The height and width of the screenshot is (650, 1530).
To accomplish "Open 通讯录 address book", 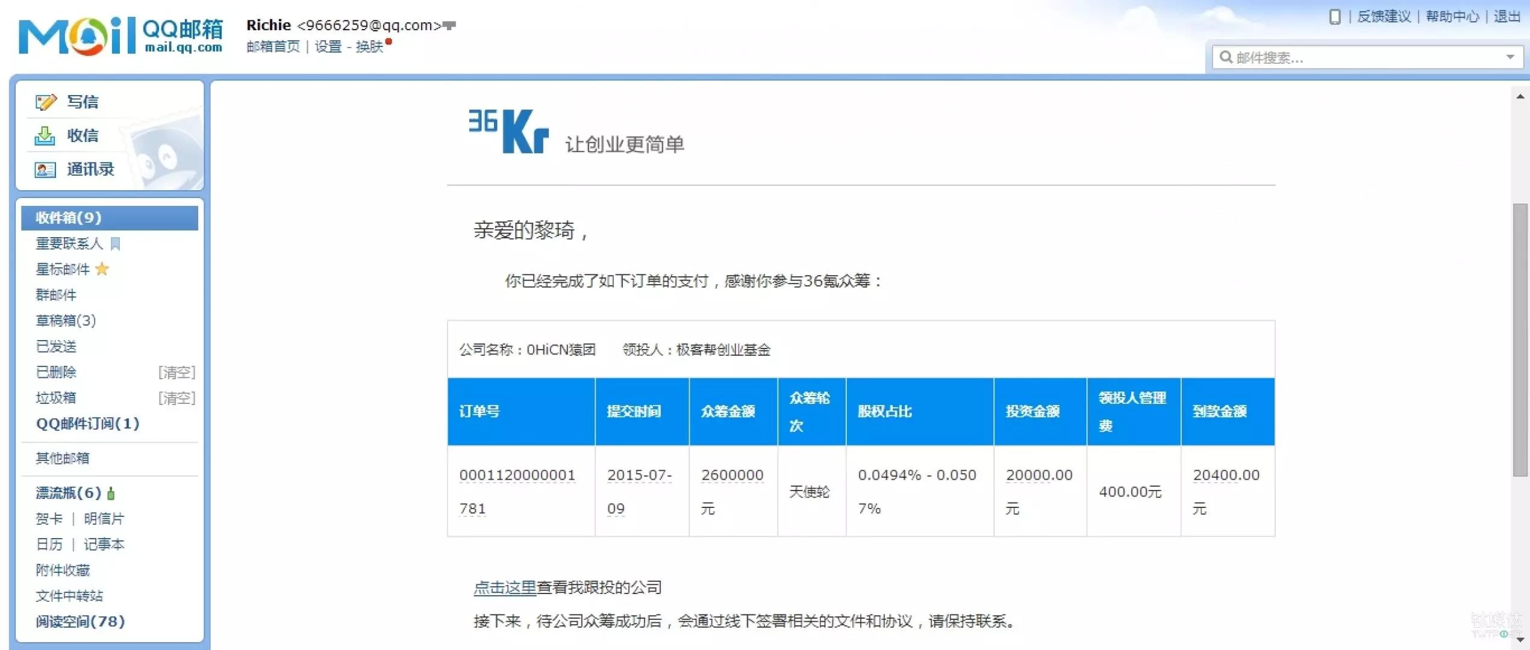I will point(90,170).
